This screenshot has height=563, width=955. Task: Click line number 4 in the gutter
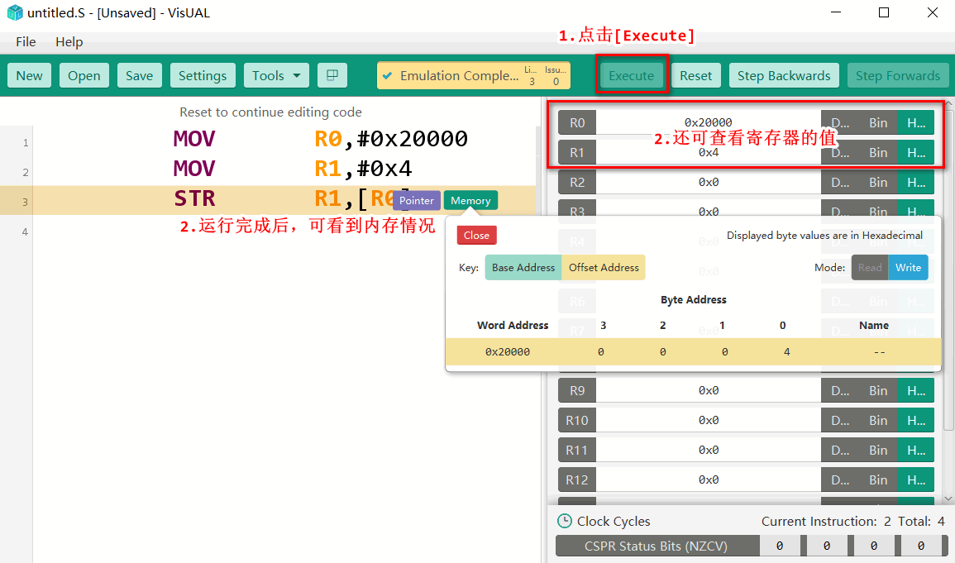coord(25,231)
